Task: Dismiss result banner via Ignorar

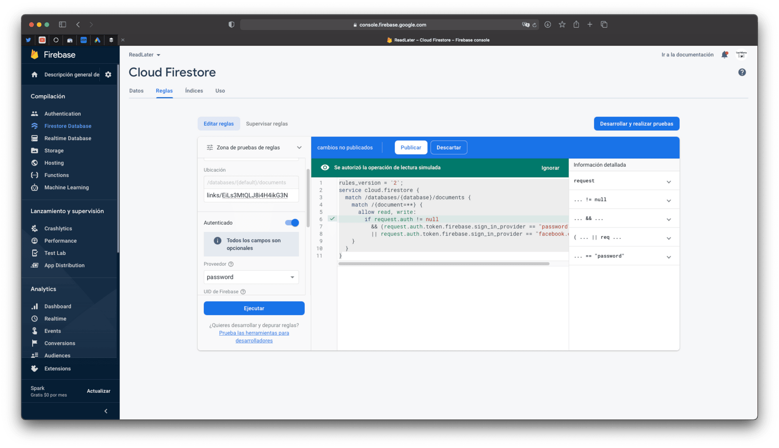Action: pos(550,168)
